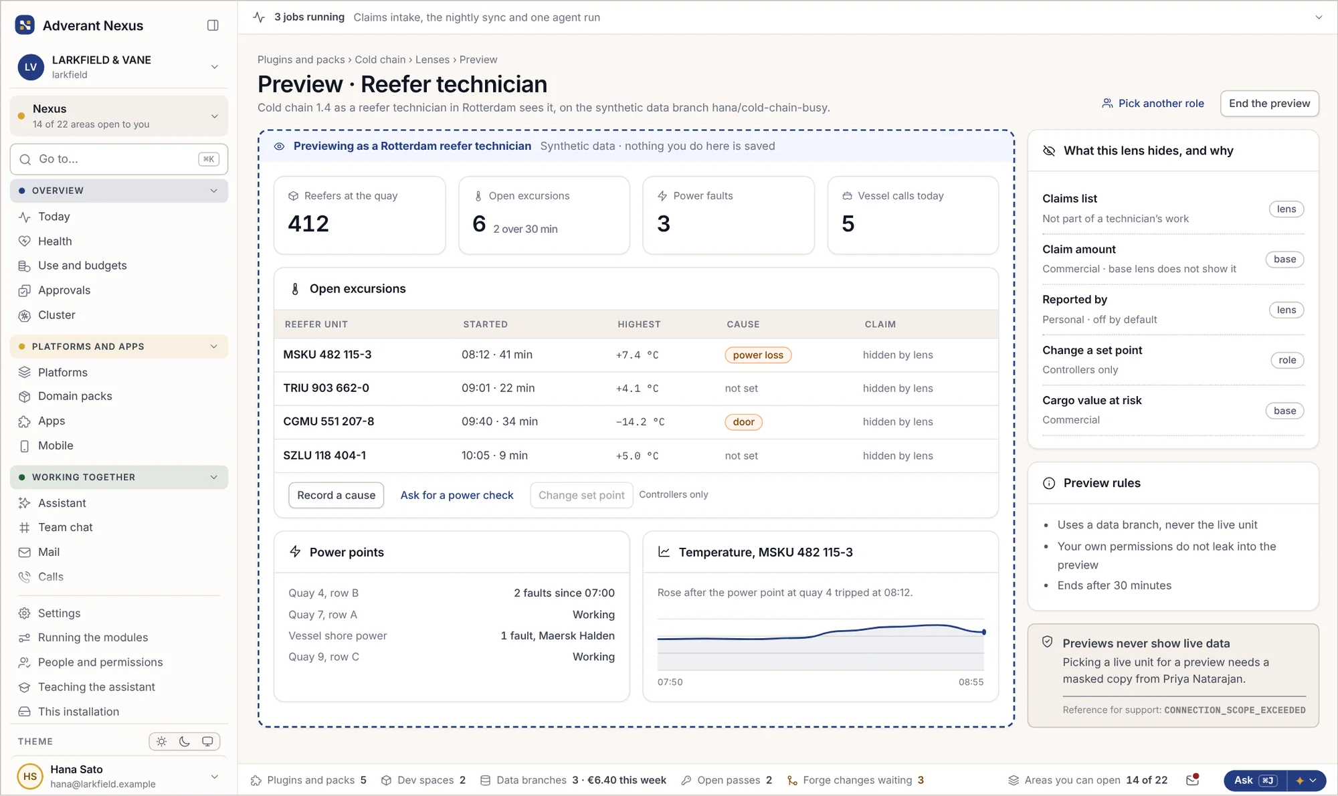Collapse the Platforms and Apps section
This screenshot has width=1338, height=796.
119,346
